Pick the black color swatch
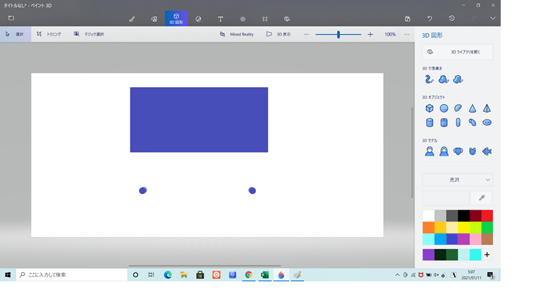 click(463, 216)
